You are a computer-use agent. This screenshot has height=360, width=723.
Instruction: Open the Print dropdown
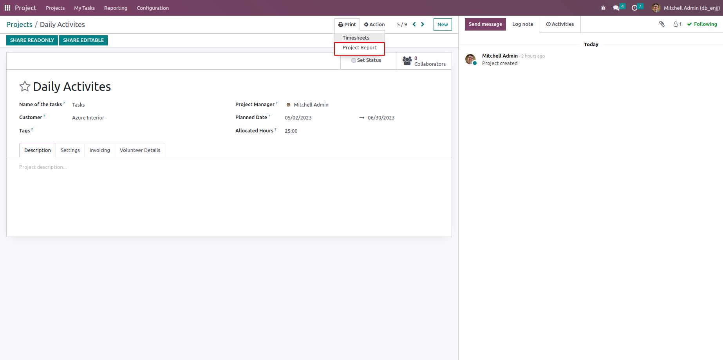pos(347,24)
